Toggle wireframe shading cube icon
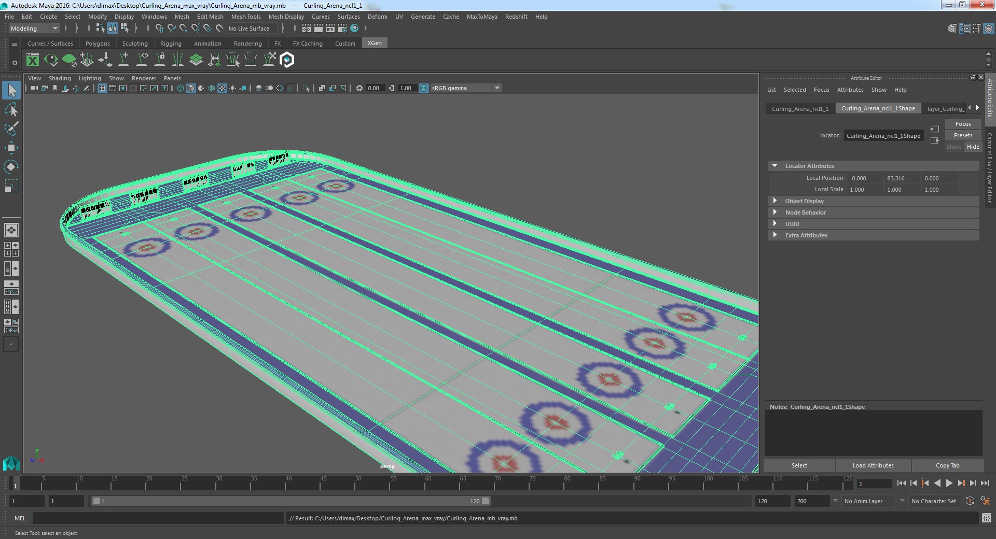This screenshot has width=996, height=539. pos(181,88)
